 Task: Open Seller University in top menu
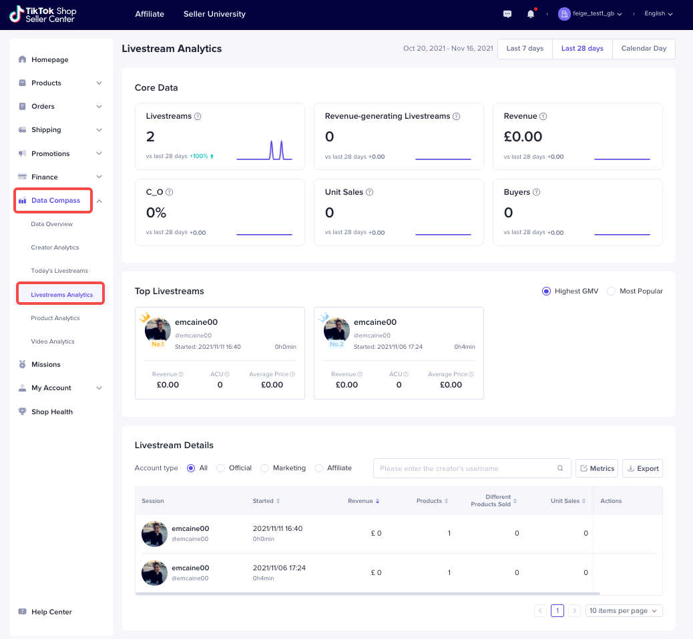click(214, 14)
